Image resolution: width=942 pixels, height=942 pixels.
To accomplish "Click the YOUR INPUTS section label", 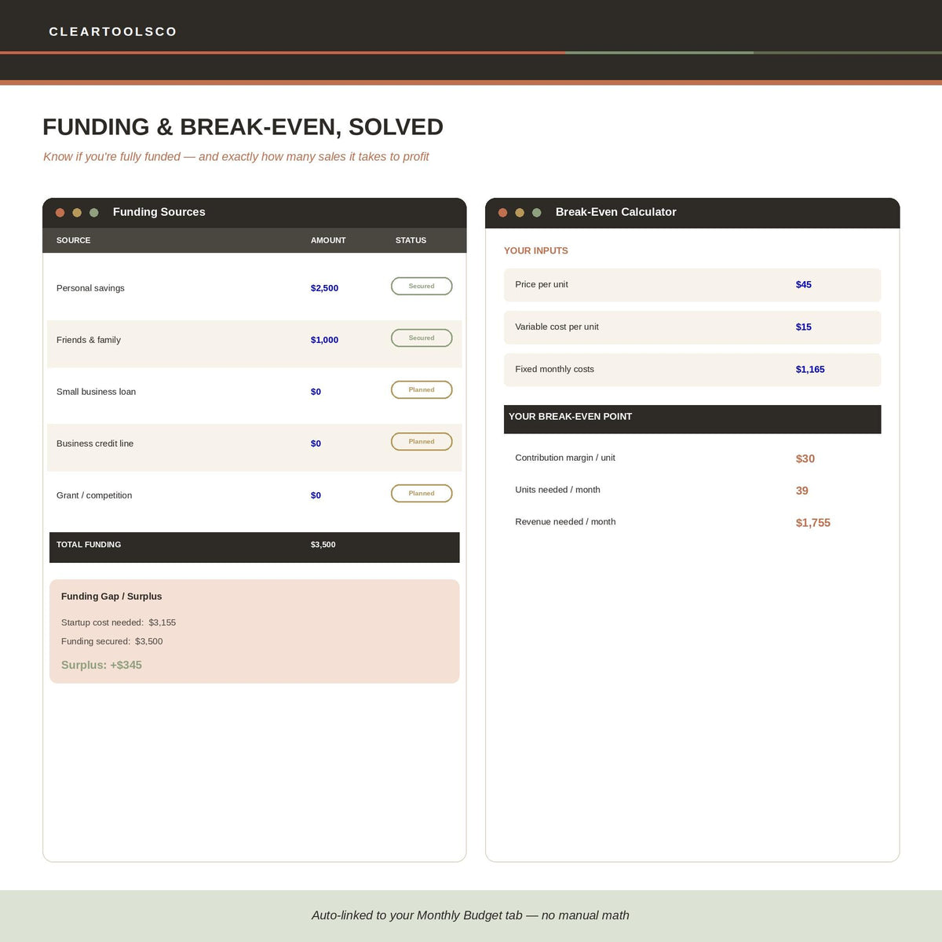I will 535,251.
